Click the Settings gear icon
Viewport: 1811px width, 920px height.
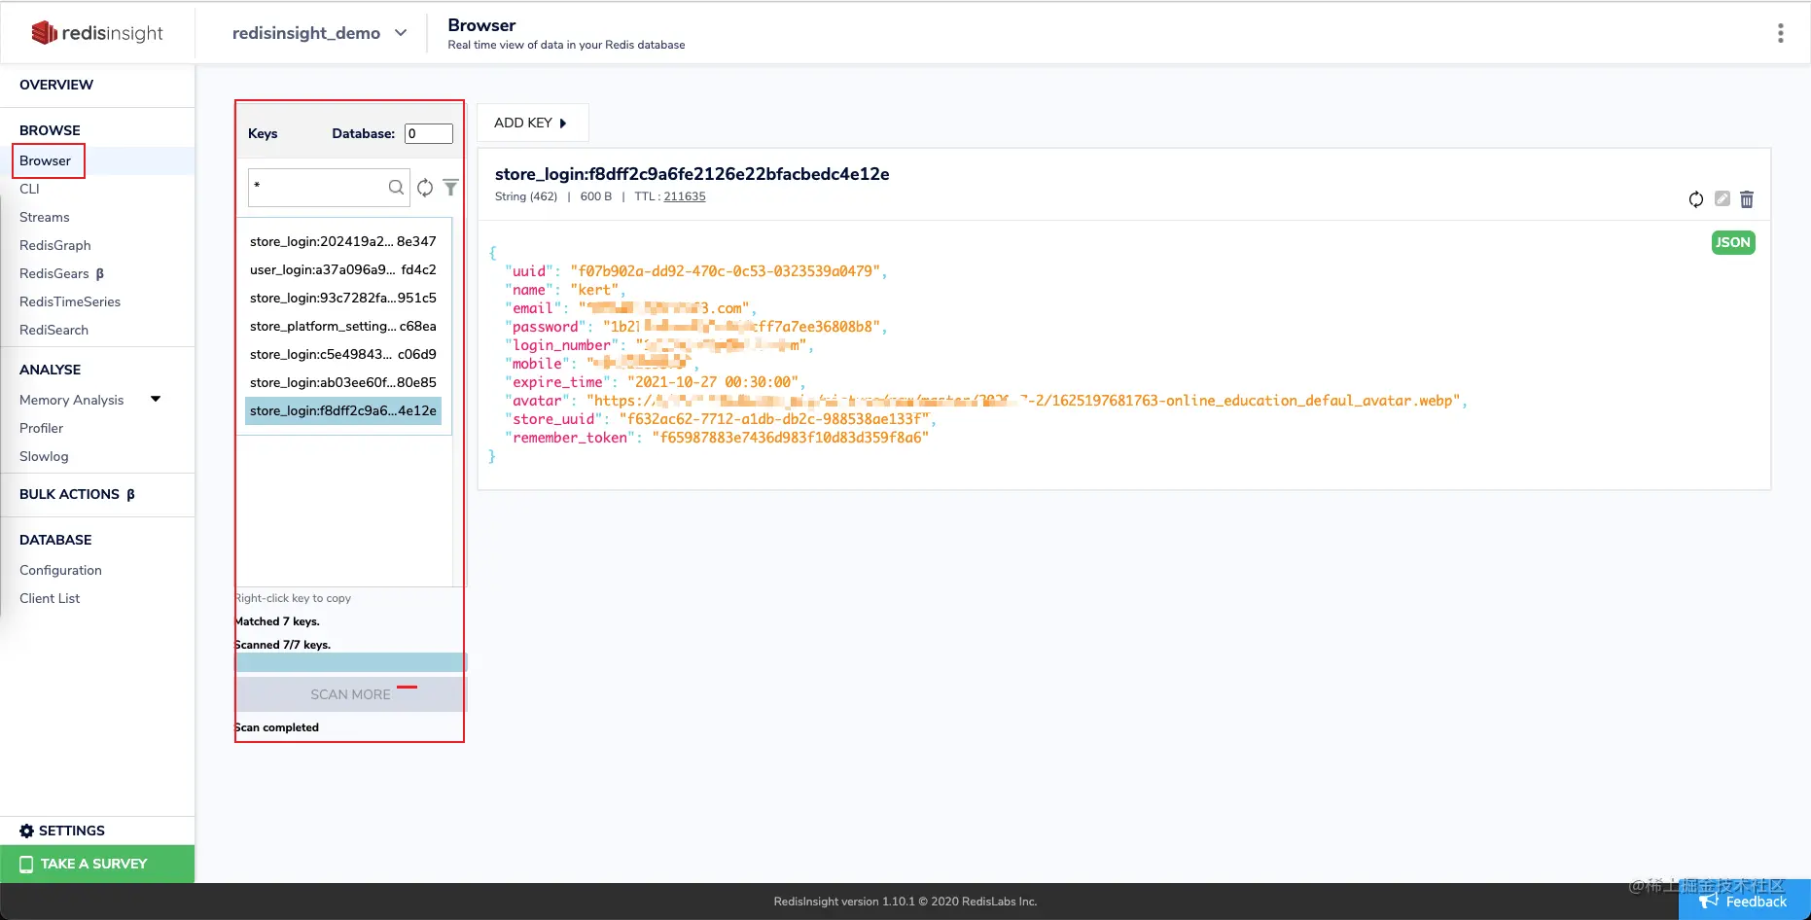(26, 831)
